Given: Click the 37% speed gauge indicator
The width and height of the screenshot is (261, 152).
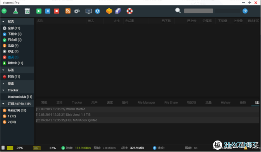Looking at the screenshot, I should click(37, 148).
